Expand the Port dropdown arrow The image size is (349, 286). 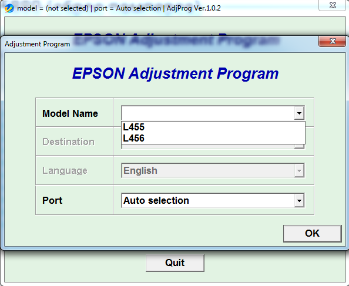(x=299, y=200)
